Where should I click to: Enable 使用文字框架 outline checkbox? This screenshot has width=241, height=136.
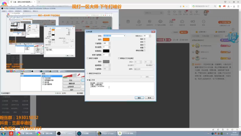[88, 58]
